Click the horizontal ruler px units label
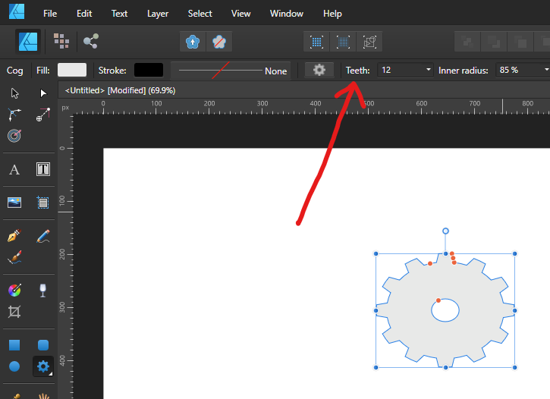Viewport: 550px width, 399px height. pyautogui.click(x=65, y=108)
